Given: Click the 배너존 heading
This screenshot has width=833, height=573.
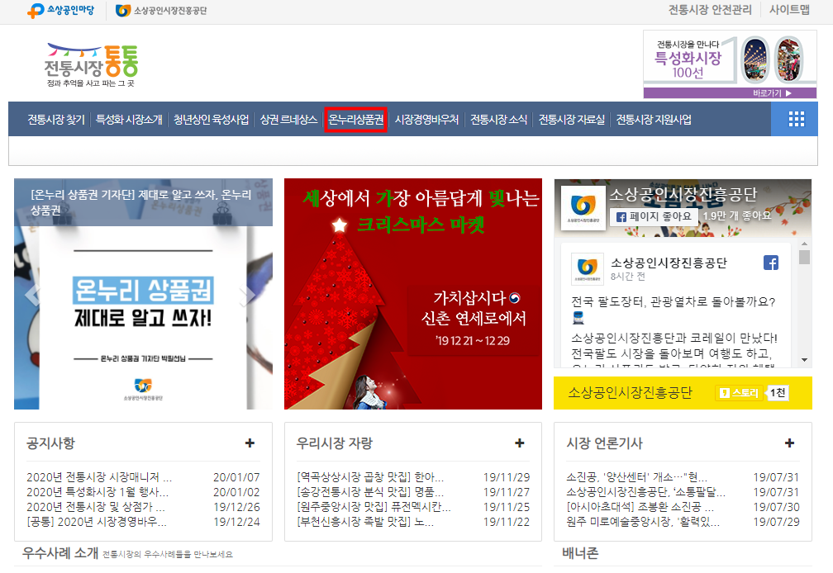Looking at the screenshot, I should (x=580, y=553).
